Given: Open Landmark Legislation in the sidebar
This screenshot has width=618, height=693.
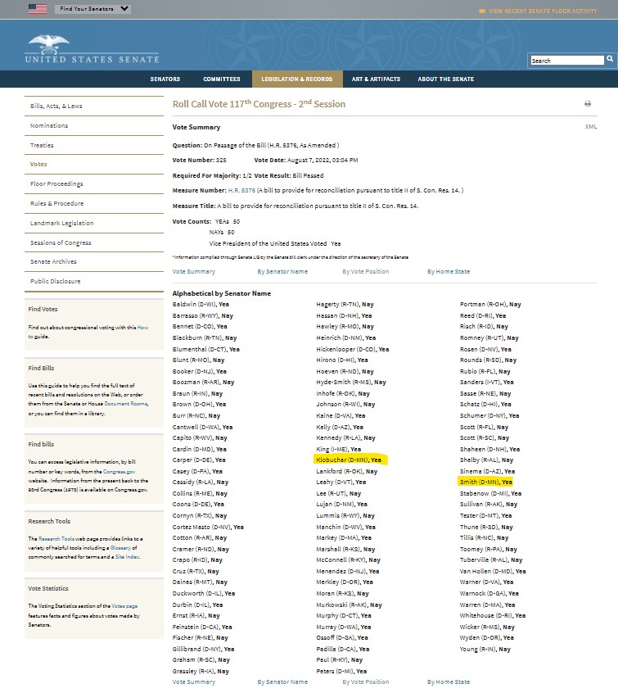Looking at the screenshot, I should click(61, 223).
